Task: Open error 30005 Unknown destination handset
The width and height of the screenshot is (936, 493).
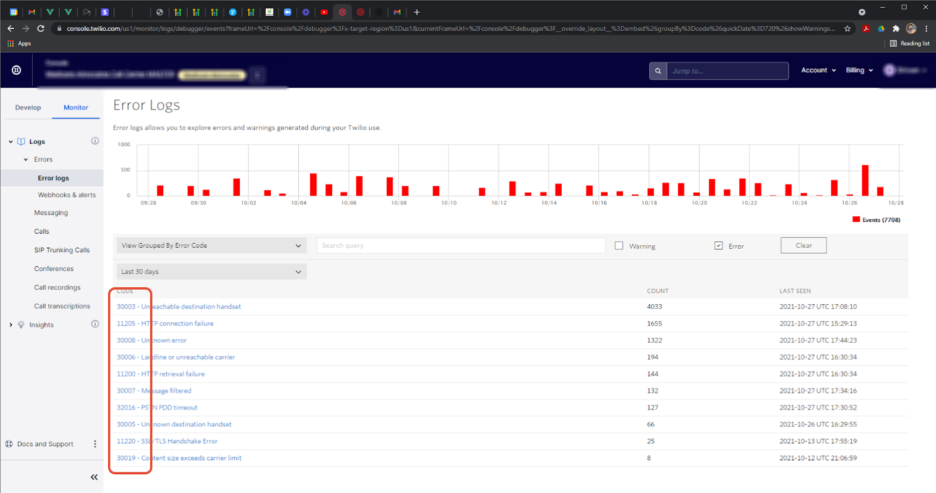Action: pyautogui.click(x=174, y=425)
